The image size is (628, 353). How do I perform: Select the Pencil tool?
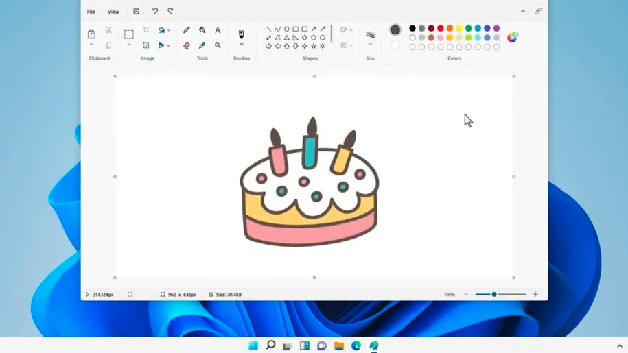coord(187,30)
